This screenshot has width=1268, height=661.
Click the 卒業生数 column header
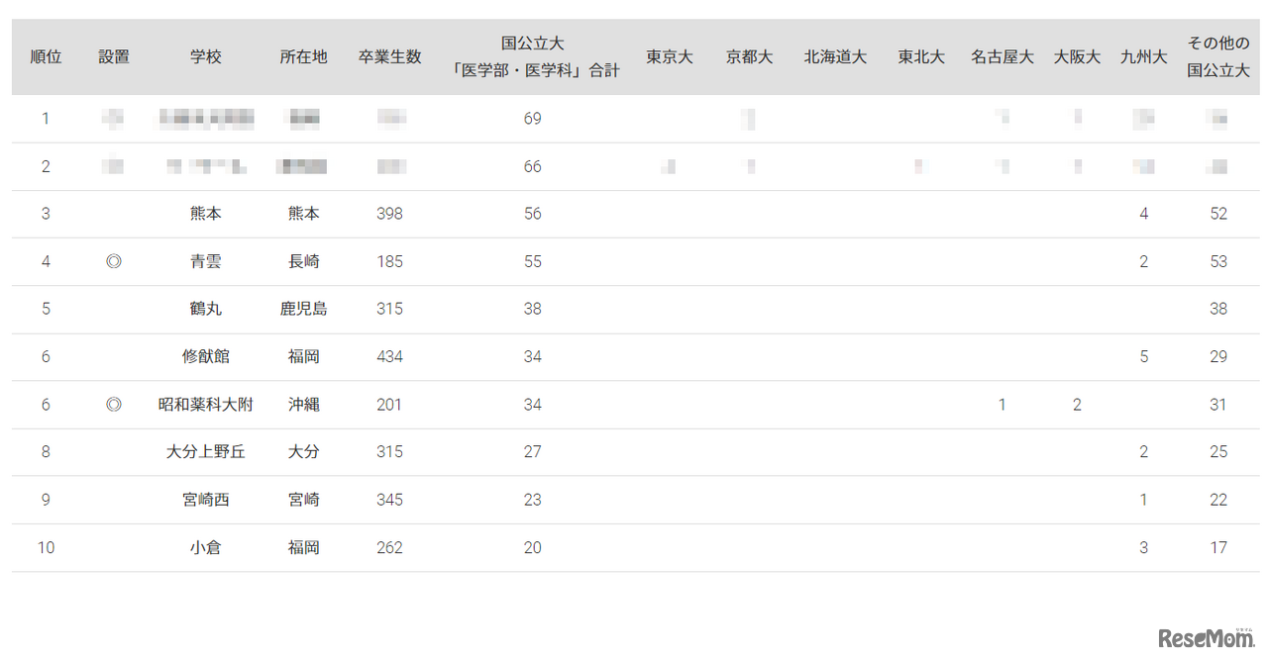(x=389, y=56)
